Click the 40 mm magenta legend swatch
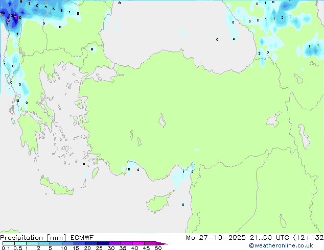The height and width of the screenshot is (250, 324). point(138,243)
